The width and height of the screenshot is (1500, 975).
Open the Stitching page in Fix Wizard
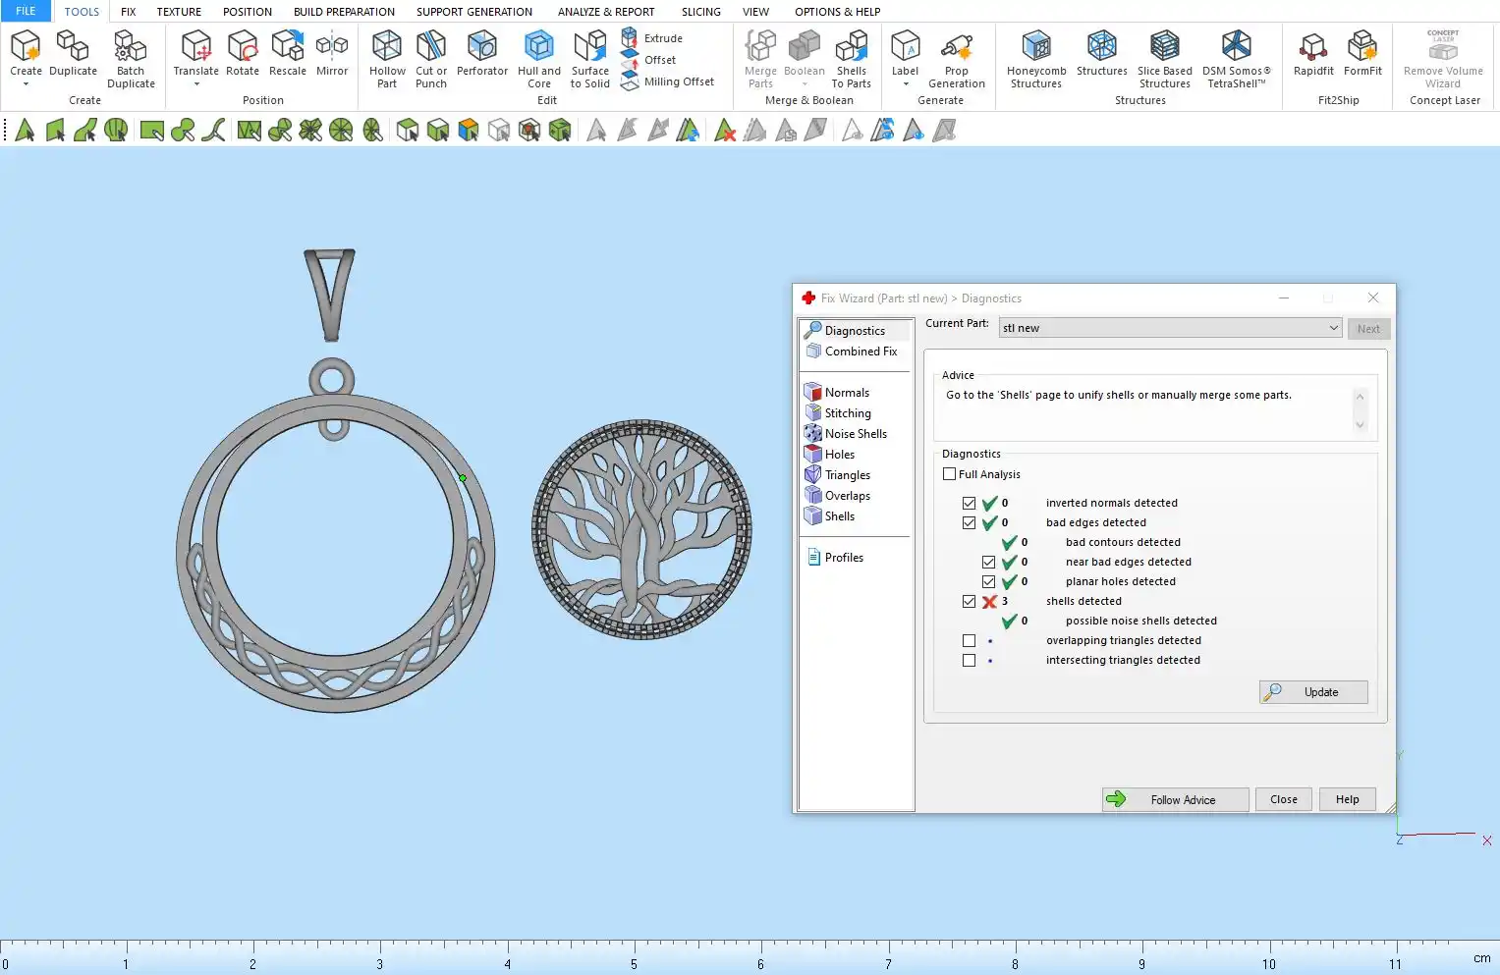coord(848,413)
